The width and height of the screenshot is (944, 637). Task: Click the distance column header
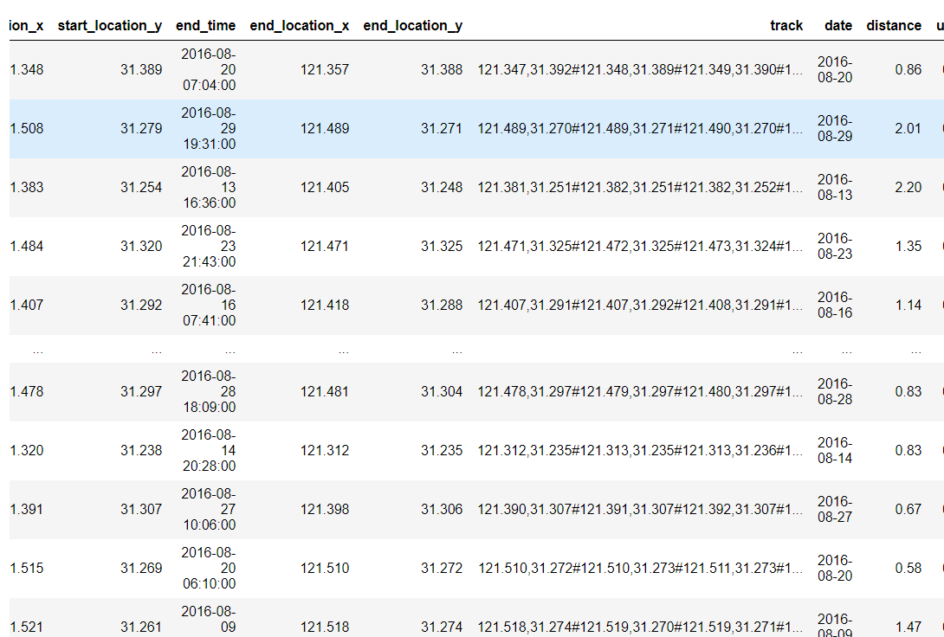coord(894,26)
